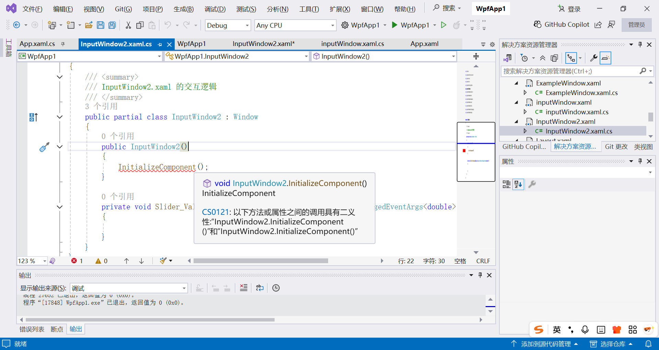
Task: Click Show All Files icon in Solution Explorer
Action: click(554, 58)
